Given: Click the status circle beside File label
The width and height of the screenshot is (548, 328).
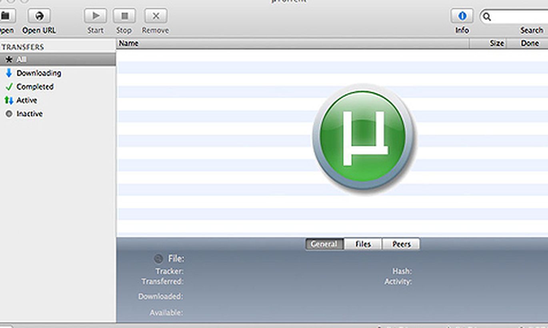Looking at the screenshot, I should click(158, 259).
